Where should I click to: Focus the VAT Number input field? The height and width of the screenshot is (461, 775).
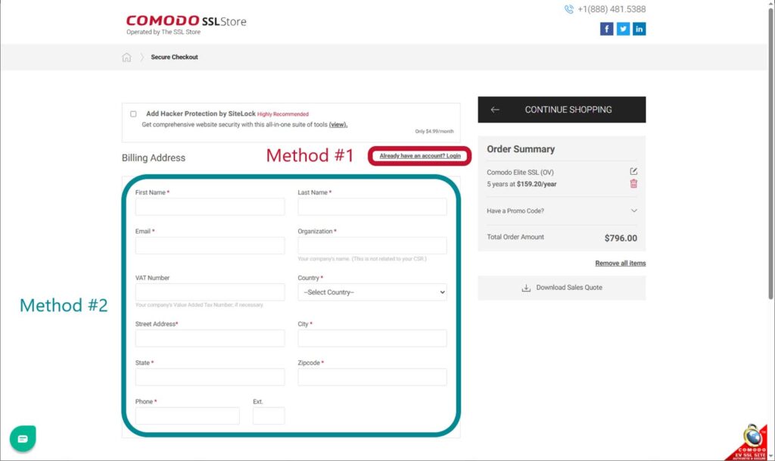210,292
